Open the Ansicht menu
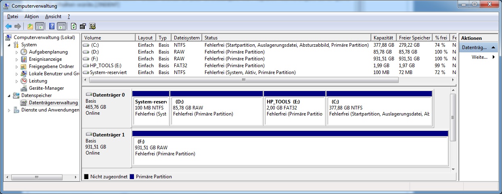This screenshot has height=194, width=502. pos(53,17)
